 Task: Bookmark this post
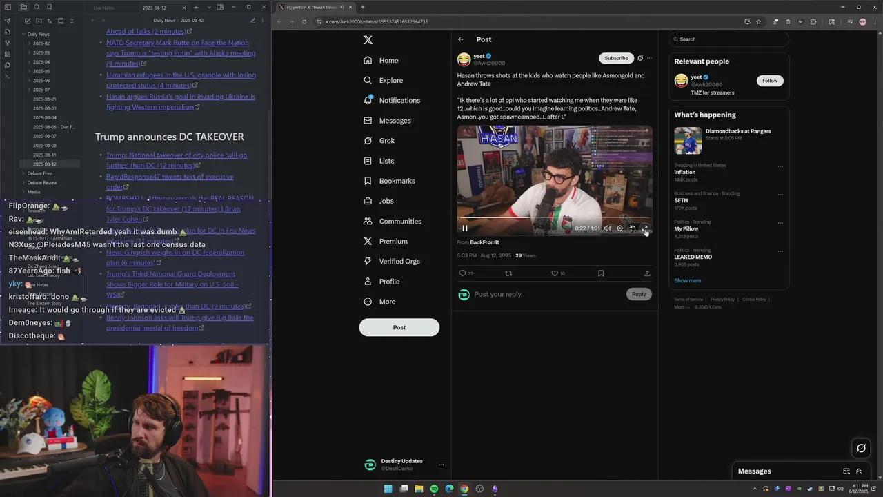601,273
